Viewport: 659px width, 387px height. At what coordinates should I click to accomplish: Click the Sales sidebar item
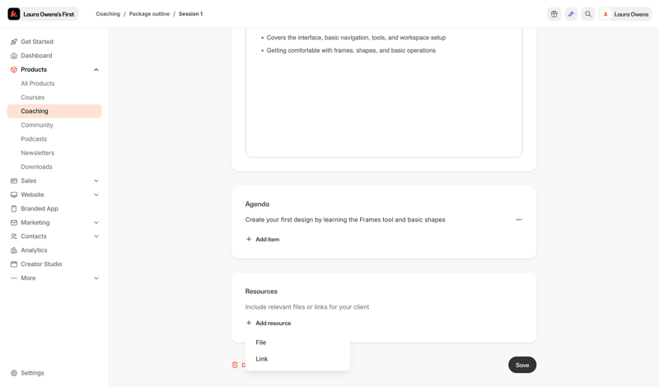click(29, 180)
